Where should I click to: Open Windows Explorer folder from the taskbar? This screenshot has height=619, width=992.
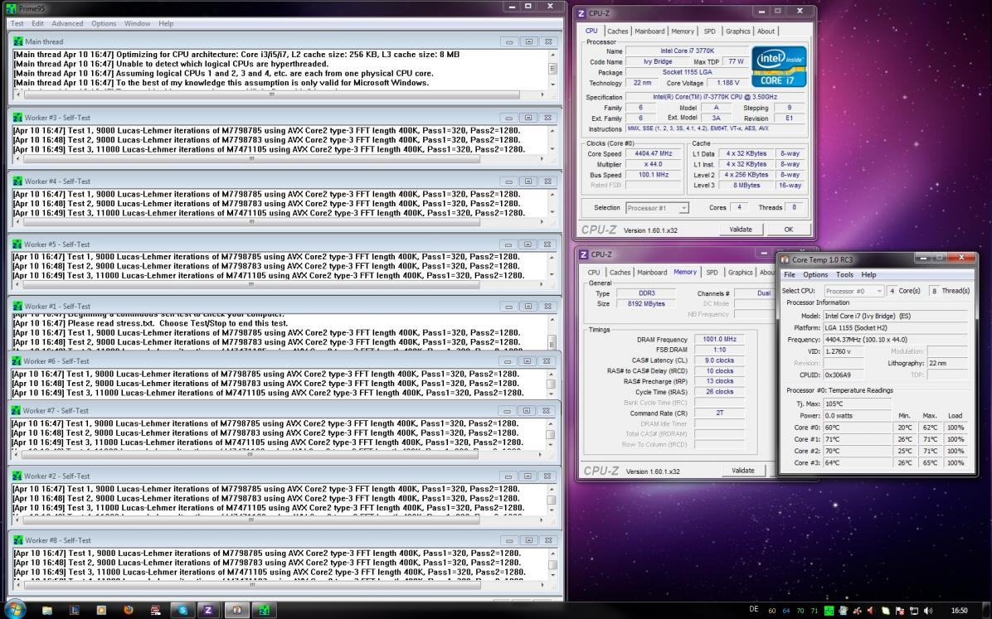46,610
